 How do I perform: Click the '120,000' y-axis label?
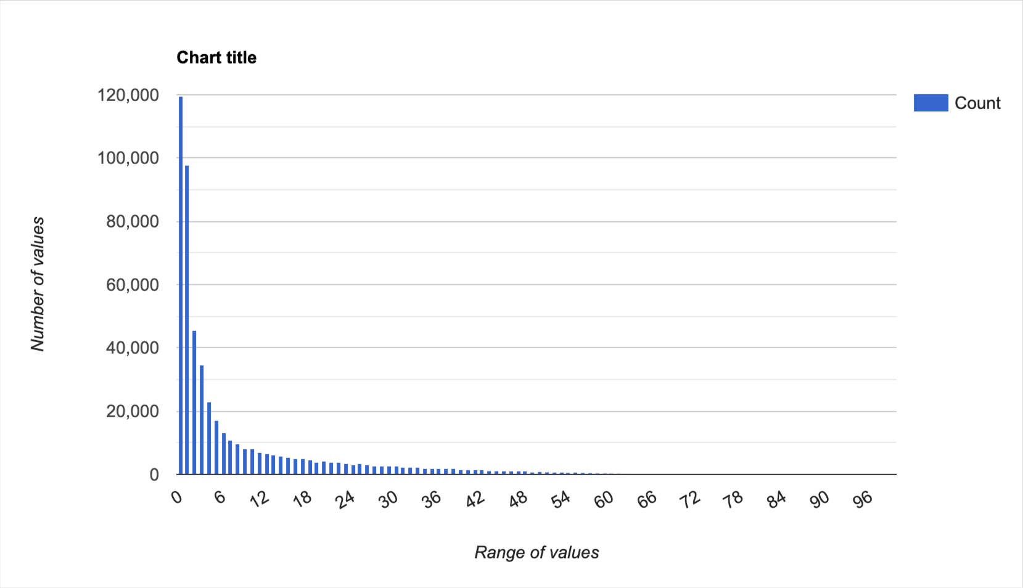coord(128,95)
